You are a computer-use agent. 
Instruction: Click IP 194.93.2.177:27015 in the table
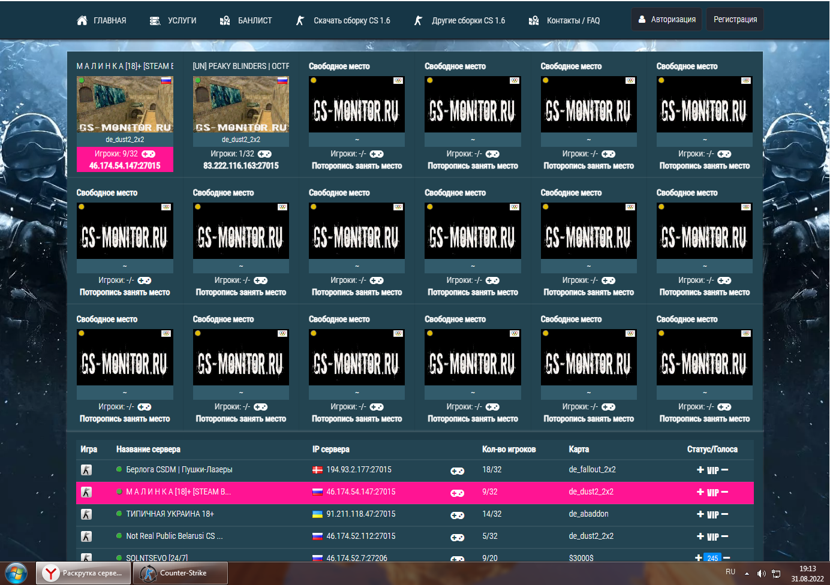click(359, 470)
